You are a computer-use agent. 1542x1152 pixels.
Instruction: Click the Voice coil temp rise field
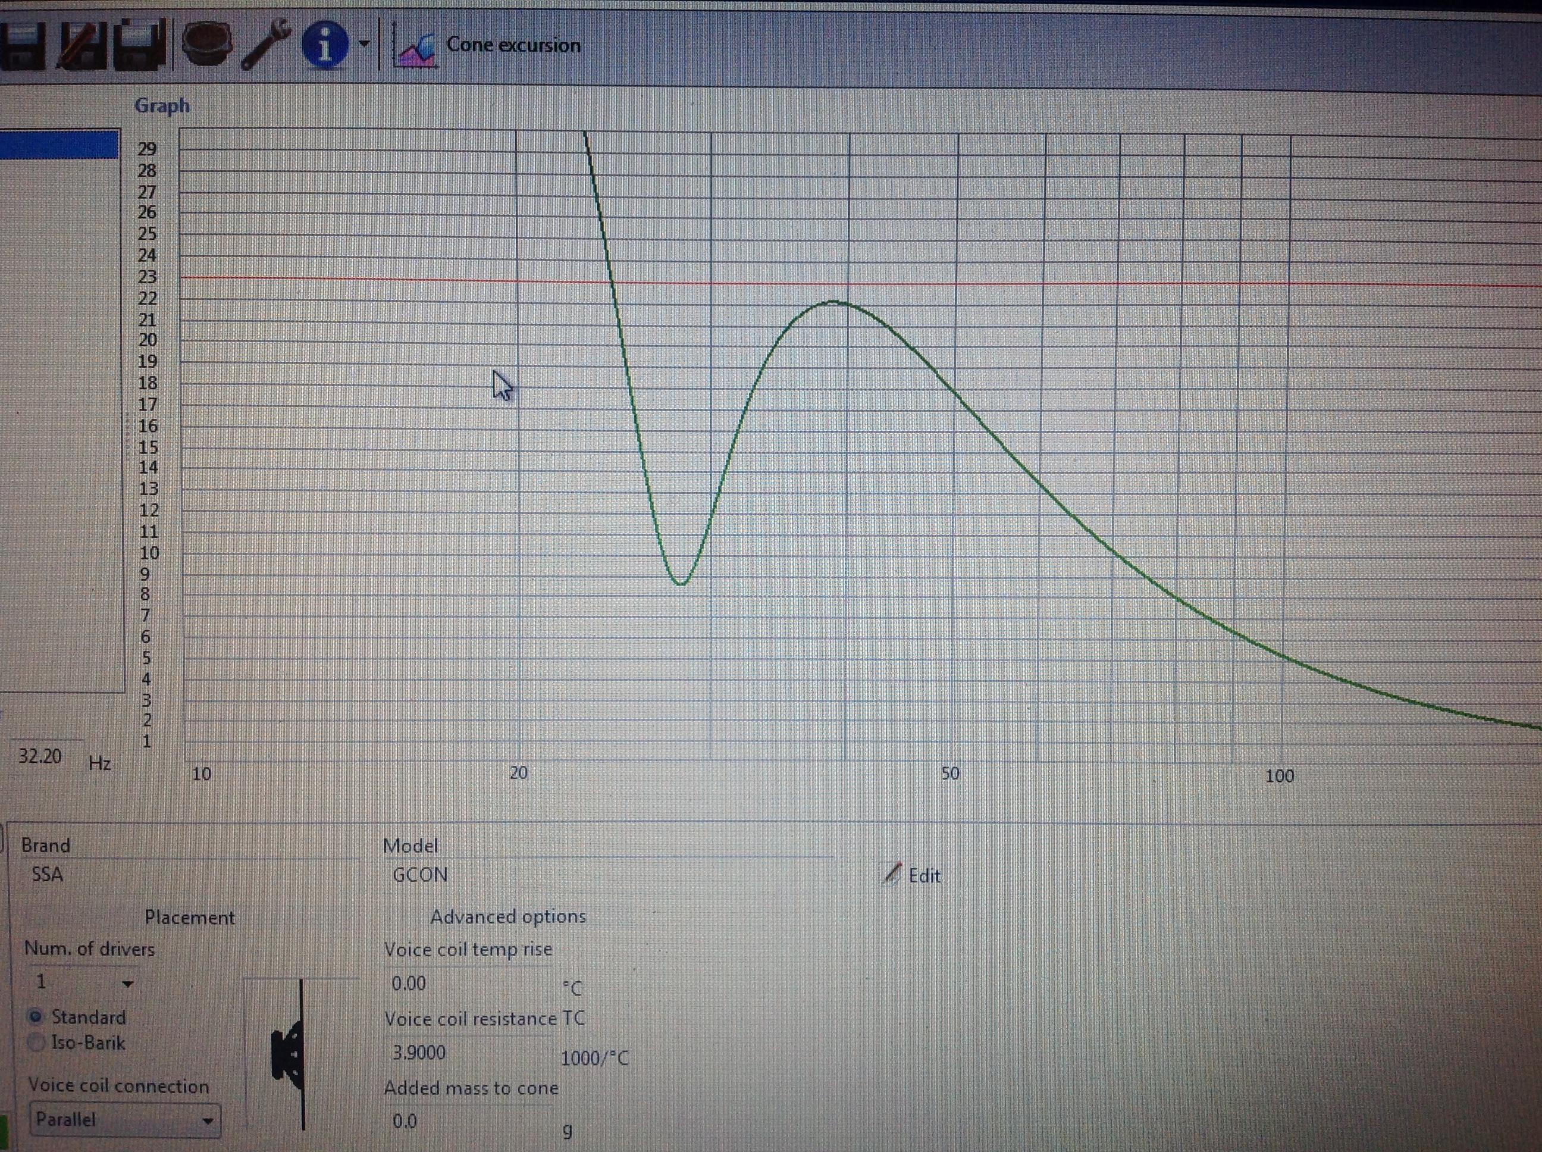tap(468, 984)
